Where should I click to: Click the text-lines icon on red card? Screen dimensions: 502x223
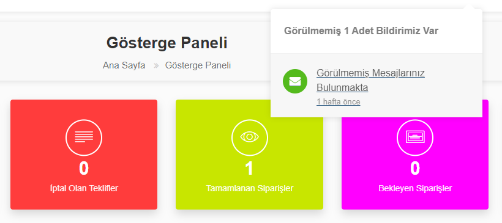(x=84, y=137)
